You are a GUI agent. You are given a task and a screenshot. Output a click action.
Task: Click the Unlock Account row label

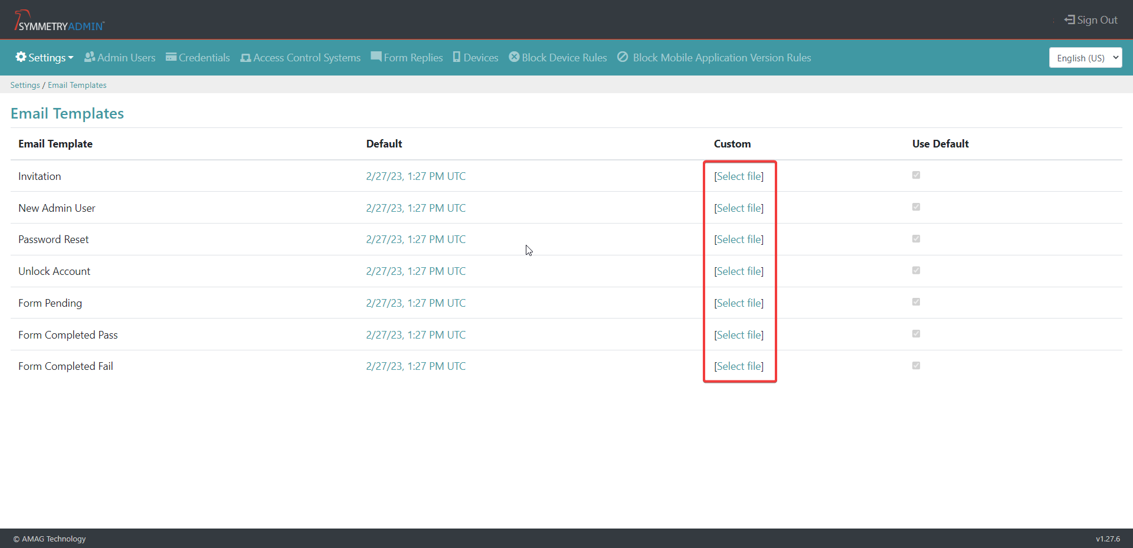[x=54, y=271]
